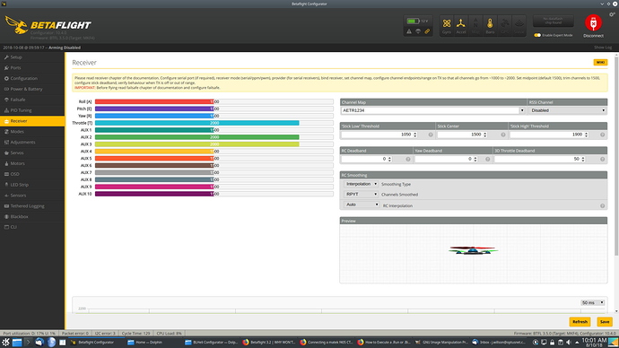
Task: Click the Throttle channel bar
Action: click(x=214, y=123)
